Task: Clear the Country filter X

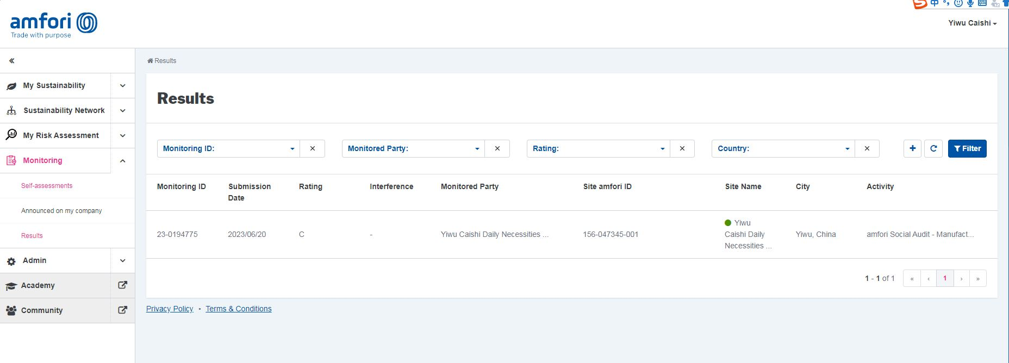Action: tap(867, 148)
